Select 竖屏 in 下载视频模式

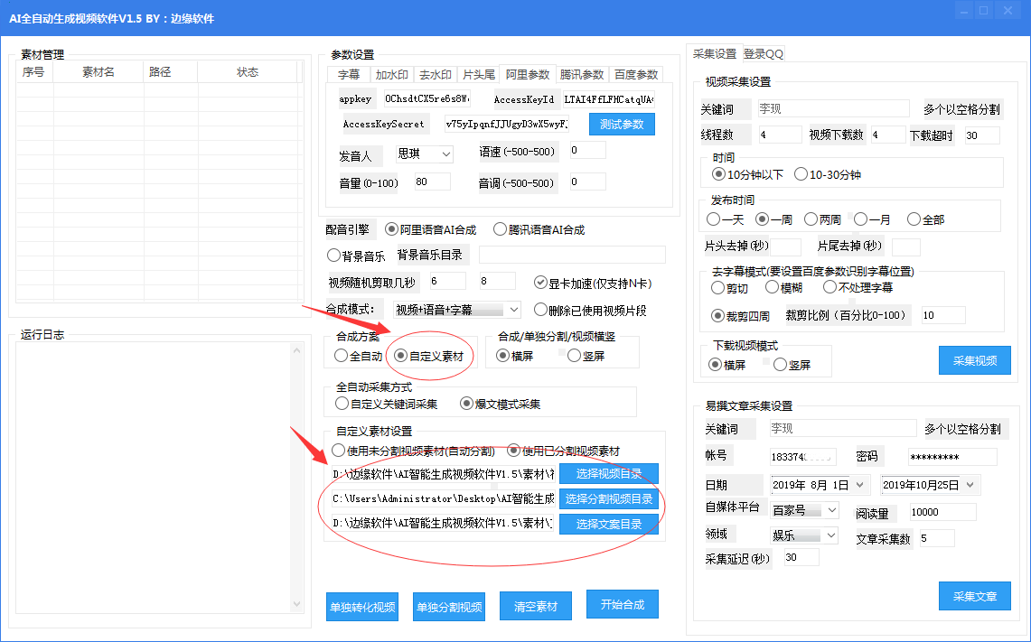(792, 365)
